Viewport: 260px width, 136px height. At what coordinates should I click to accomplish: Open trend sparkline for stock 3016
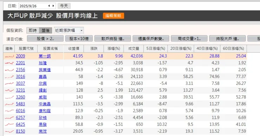tap(9, 77)
